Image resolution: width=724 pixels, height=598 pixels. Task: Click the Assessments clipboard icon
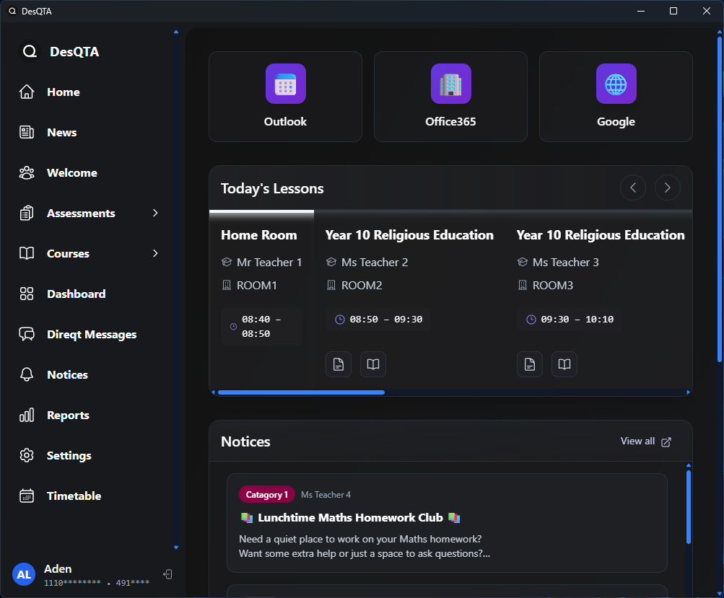27,214
